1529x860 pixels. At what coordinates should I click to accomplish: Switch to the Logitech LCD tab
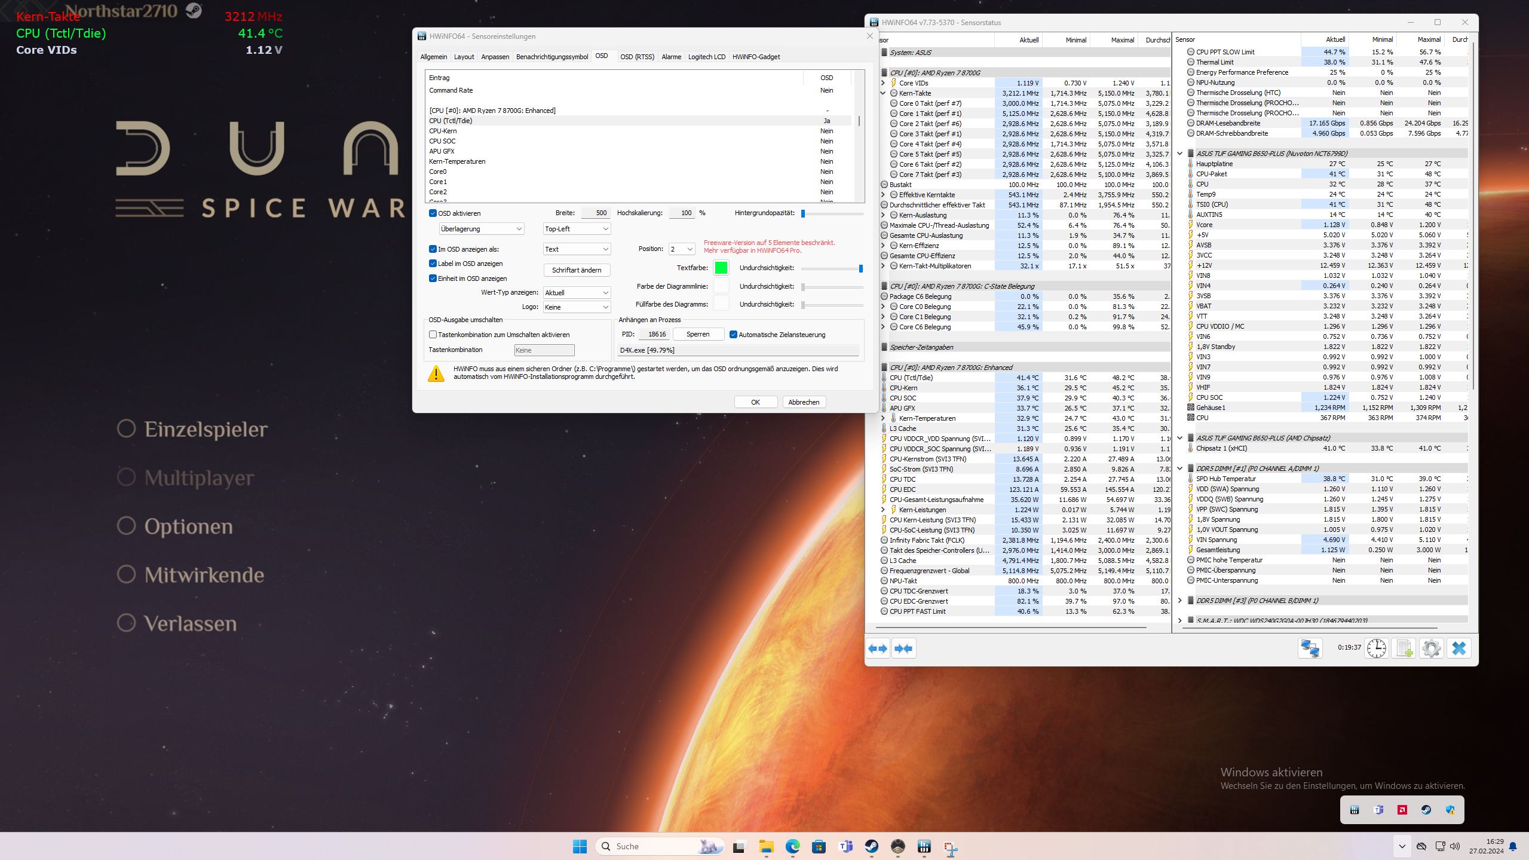[x=707, y=57]
